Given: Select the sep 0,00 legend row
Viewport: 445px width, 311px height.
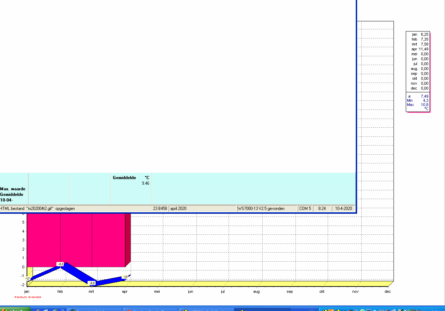Looking at the screenshot, I should pyautogui.click(x=420, y=73).
